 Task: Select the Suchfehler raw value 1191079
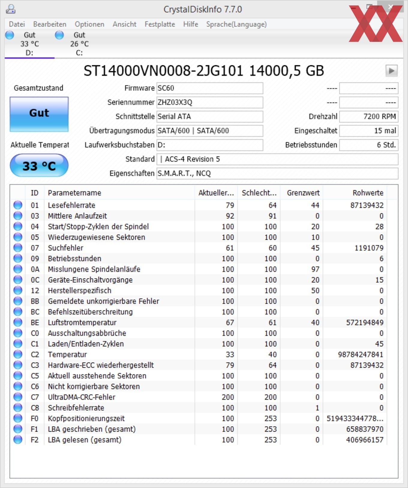click(x=369, y=248)
